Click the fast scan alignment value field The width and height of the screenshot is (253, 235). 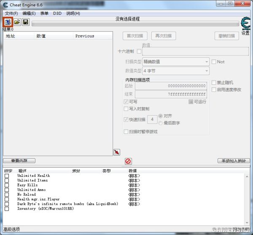point(152,119)
